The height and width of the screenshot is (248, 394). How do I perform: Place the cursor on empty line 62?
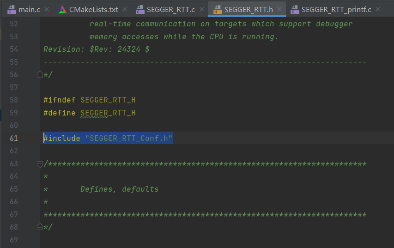(139, 151)
